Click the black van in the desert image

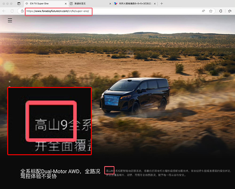(x=135, y=95)
